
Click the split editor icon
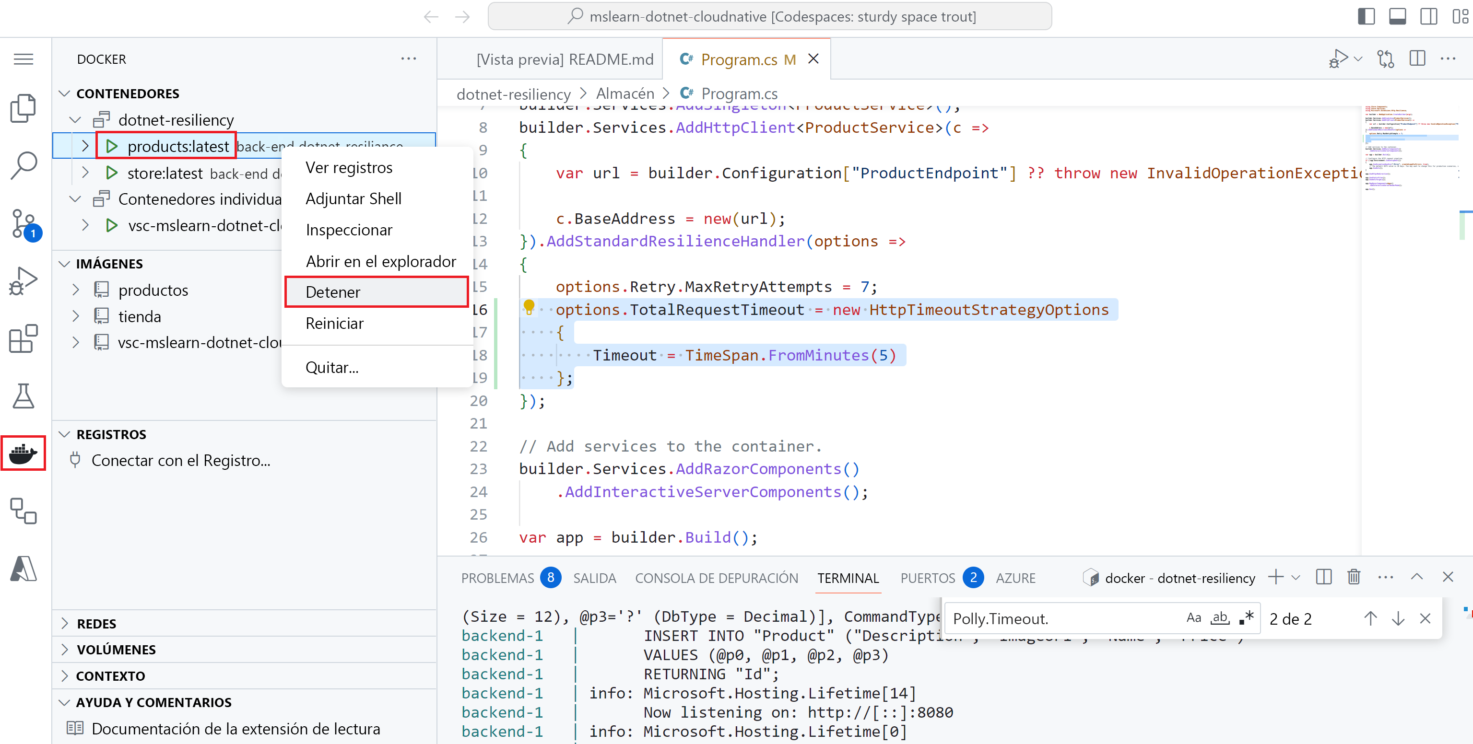(x=1417, y=58)
